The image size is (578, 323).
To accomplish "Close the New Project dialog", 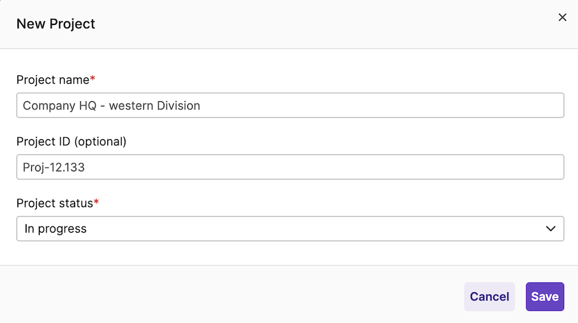I will click(x=562, y=17).
